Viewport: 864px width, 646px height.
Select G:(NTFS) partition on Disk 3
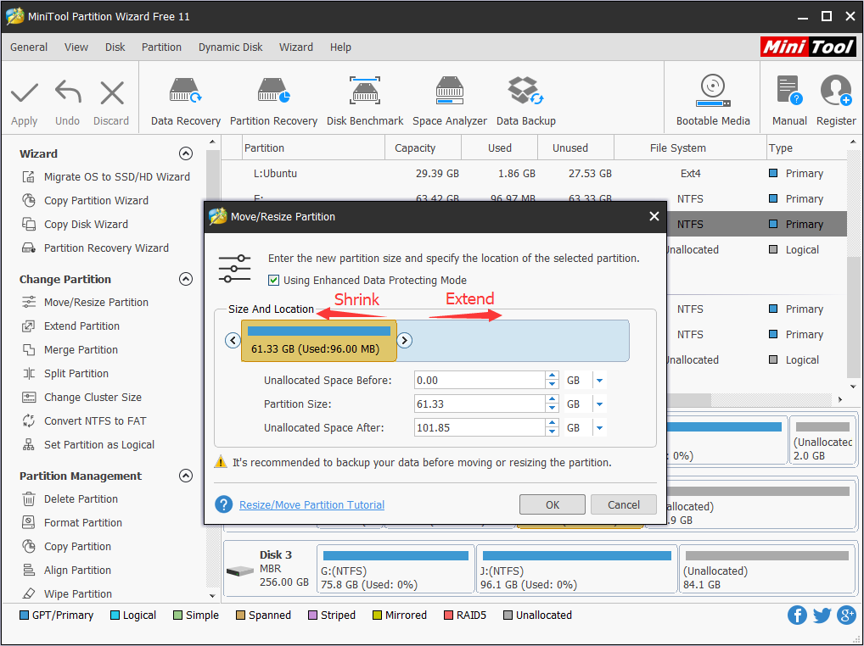396,570
